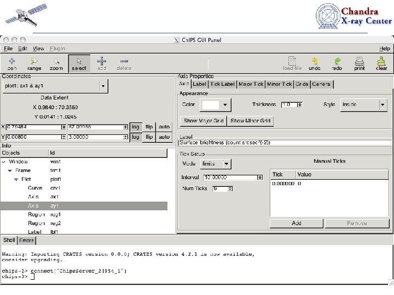Click the X maximum value field
The image size is (394, 295).
tap(95, 127)
